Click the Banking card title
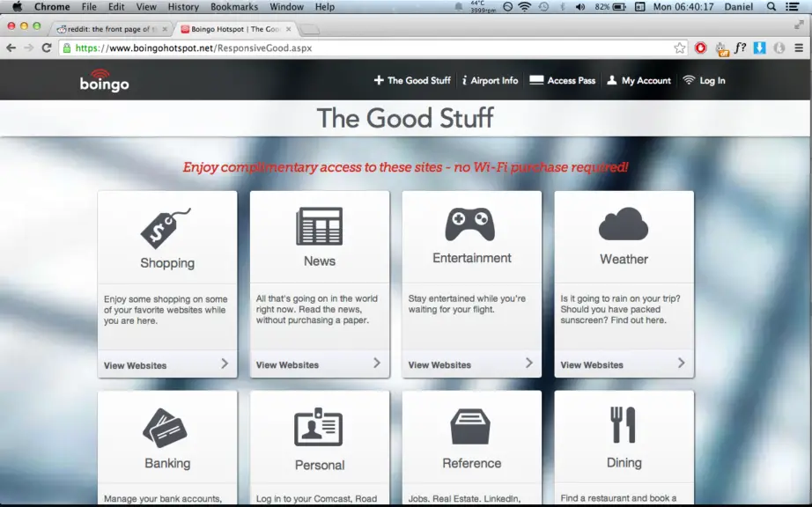 (x=167, y=463)
